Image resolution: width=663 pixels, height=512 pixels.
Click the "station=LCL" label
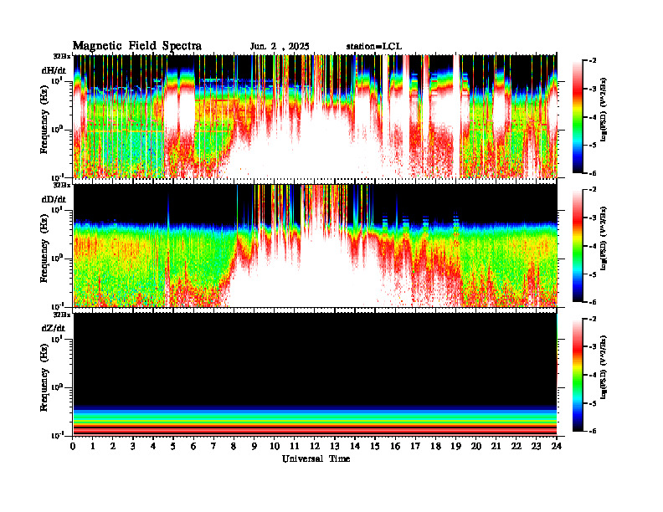[x=374, y=47]
